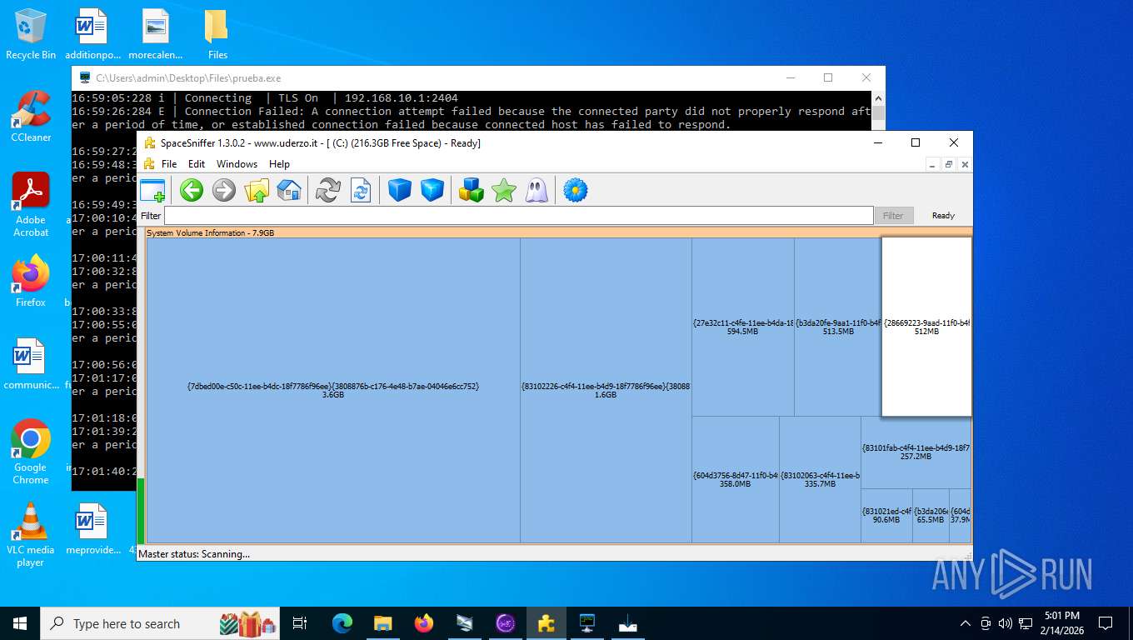Select the 513.5MB {b3da20fe...} block

837,327
